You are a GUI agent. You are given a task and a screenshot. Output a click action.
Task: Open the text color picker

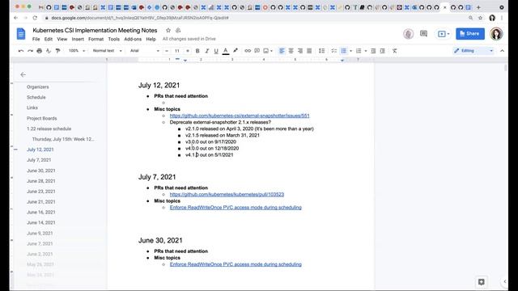(x=226, y=51)
